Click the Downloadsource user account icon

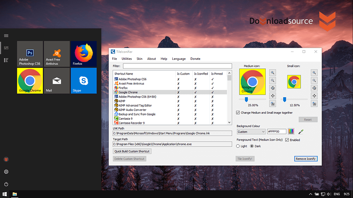(6, 159)
